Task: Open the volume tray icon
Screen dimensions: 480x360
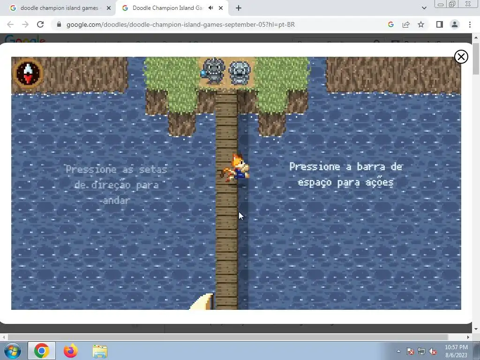Action: tap(433, 351)
